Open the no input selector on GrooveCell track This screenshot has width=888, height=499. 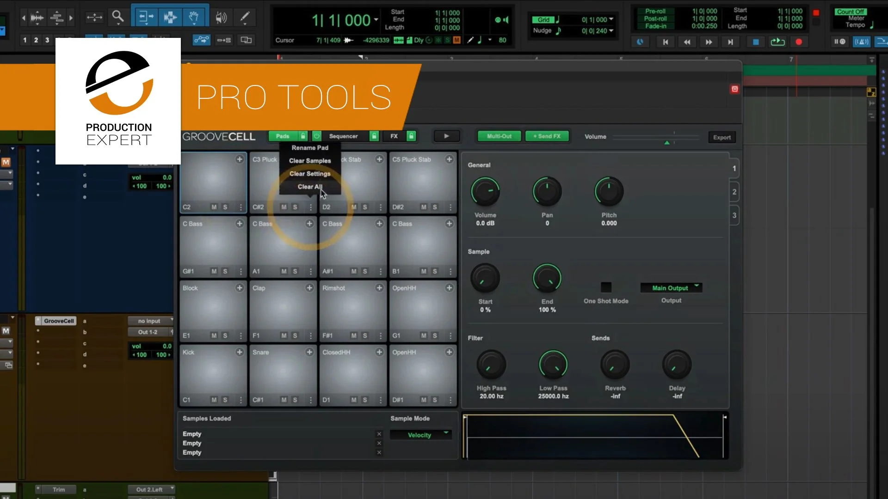click(150, 321)
